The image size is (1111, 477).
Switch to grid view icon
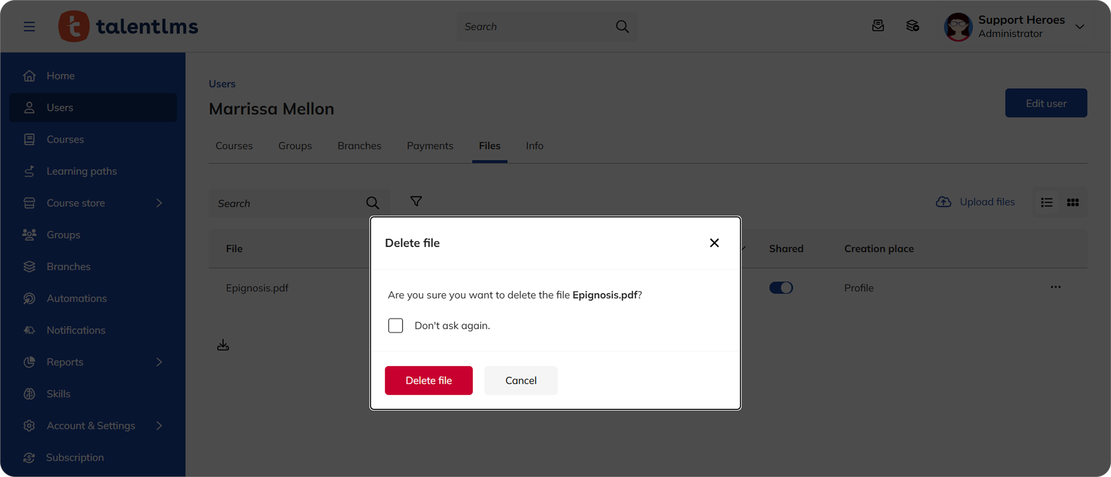coord(1072,203)
